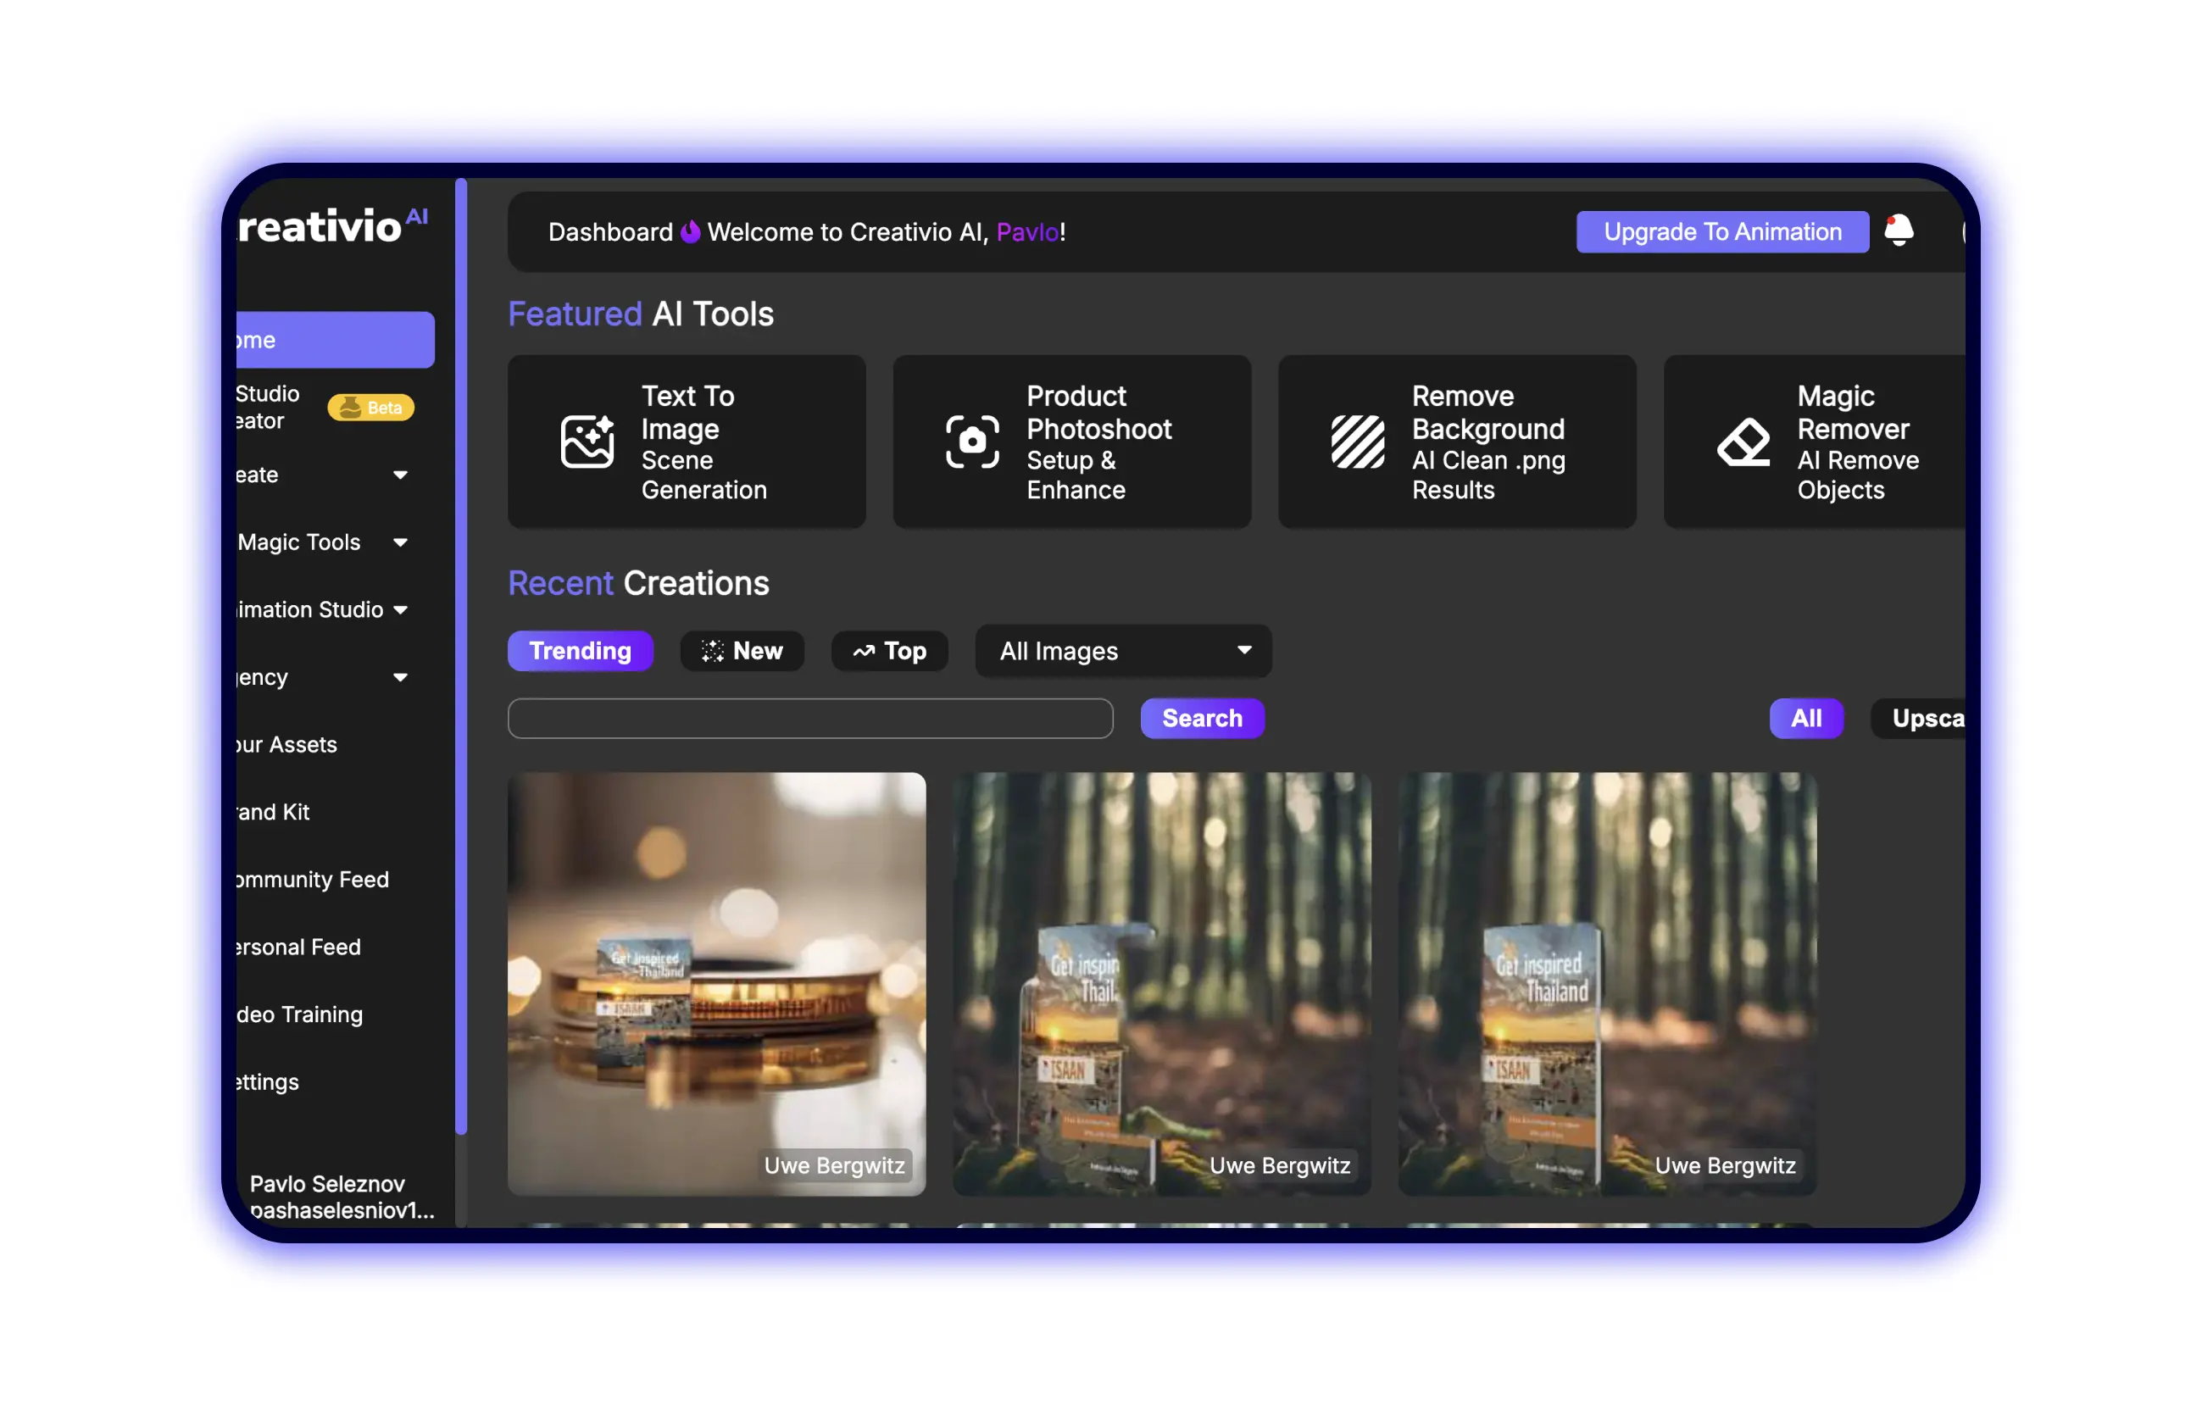Viewport: 2202px width, 1406px height.
Task: Click the Product Photoshoot camera icon
Action: (972, 442)
